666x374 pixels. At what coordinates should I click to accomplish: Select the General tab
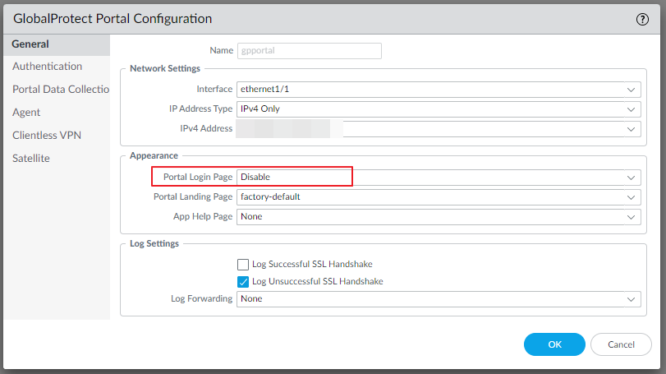30,44
